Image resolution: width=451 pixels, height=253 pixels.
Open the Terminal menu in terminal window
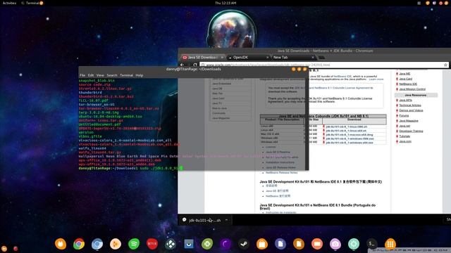pos(126,75)
